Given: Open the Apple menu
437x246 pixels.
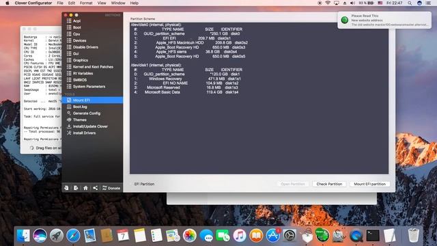Looking at the screenshot, I should (8, 3).
